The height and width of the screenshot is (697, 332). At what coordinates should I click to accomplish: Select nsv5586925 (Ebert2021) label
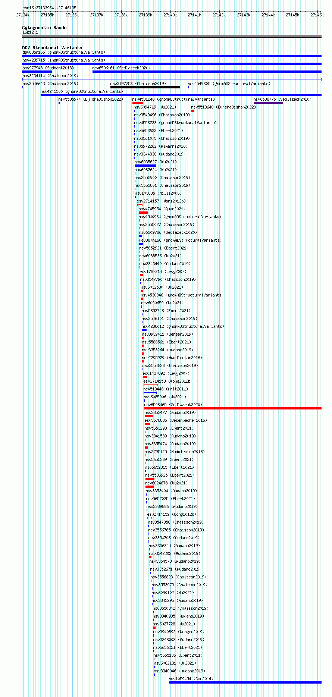click(x=170, y=475)
